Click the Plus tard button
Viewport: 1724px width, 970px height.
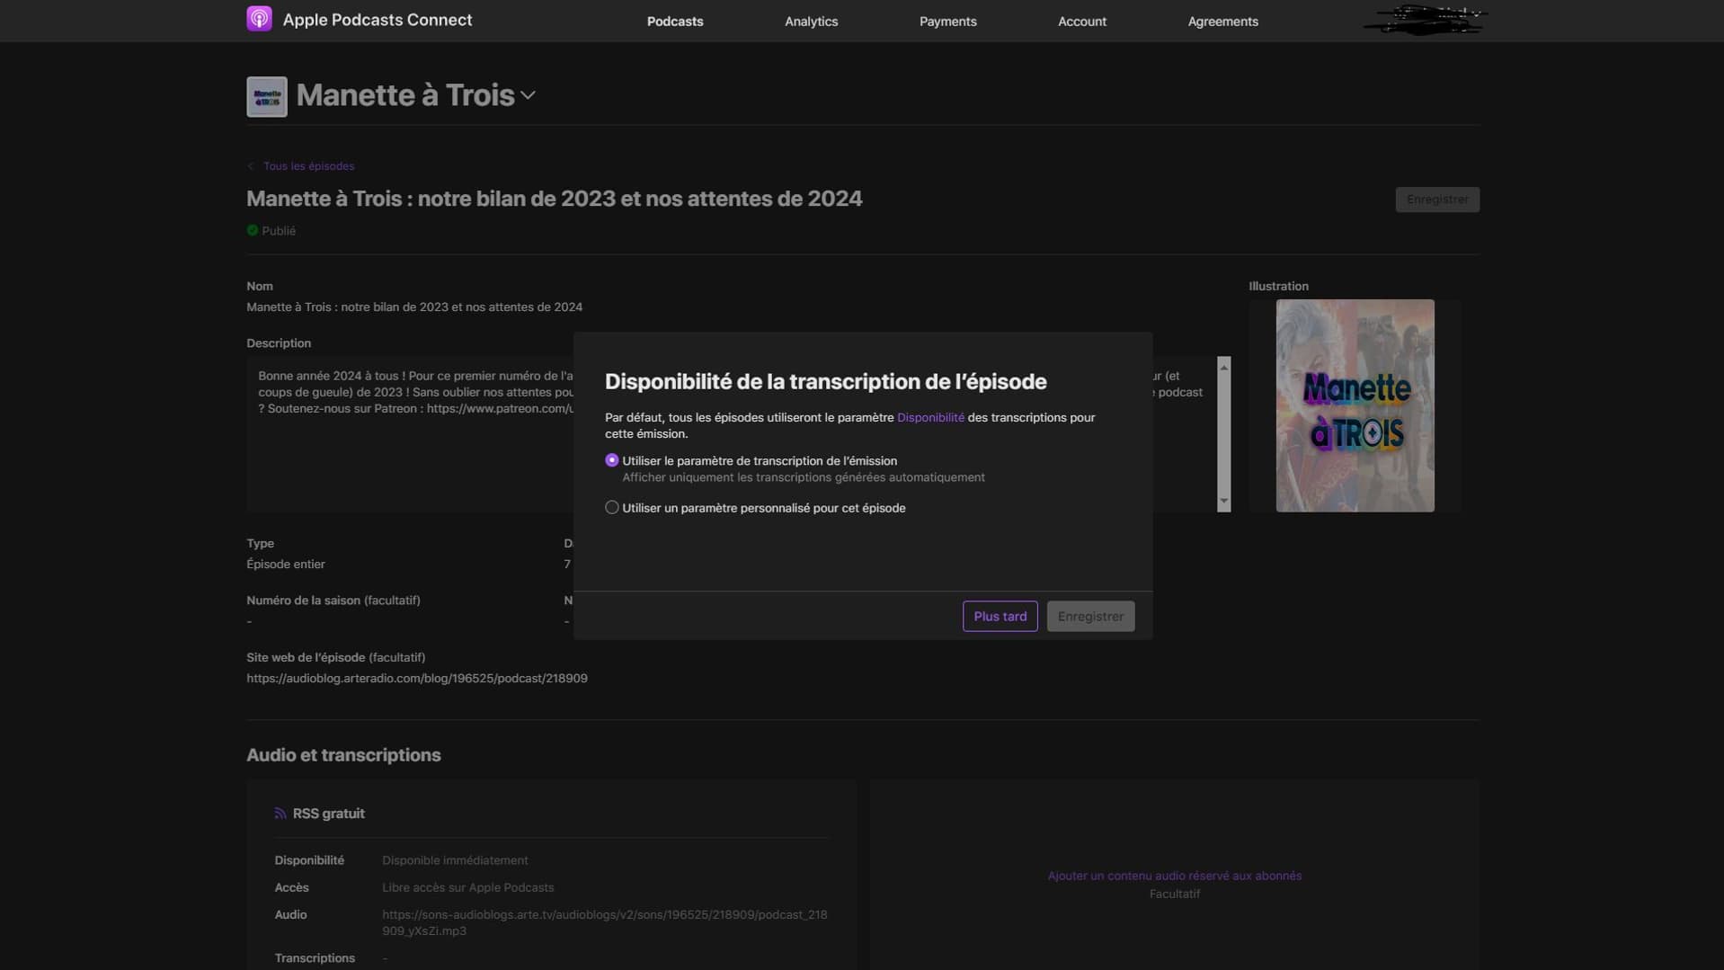pyautogui.click(x=1000, y=617)
